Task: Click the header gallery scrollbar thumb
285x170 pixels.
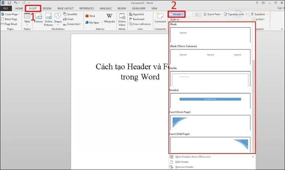Action: click(253, 41)
